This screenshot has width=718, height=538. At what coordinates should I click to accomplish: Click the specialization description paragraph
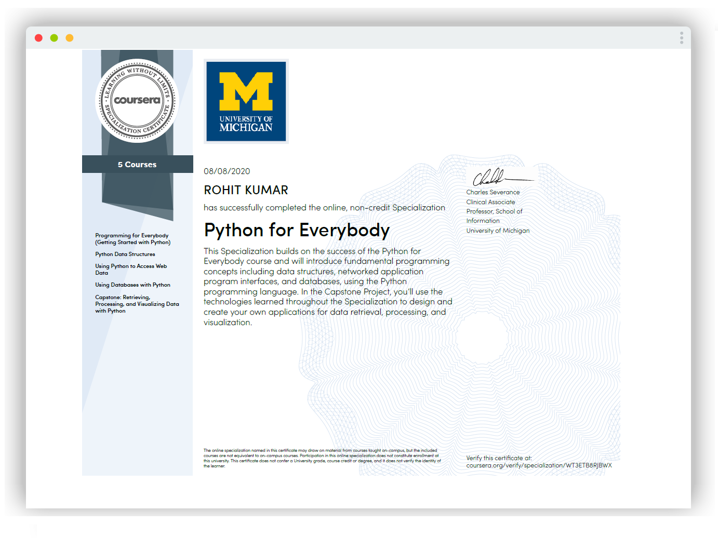pos(328,287)
